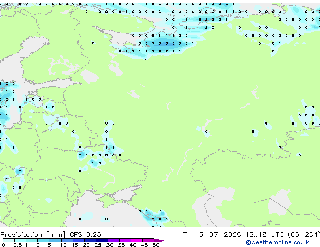This screenshot has width=320, height=247.
Task: Click the over-50 mm legend arrow tip
Action: tap(160, 240)
